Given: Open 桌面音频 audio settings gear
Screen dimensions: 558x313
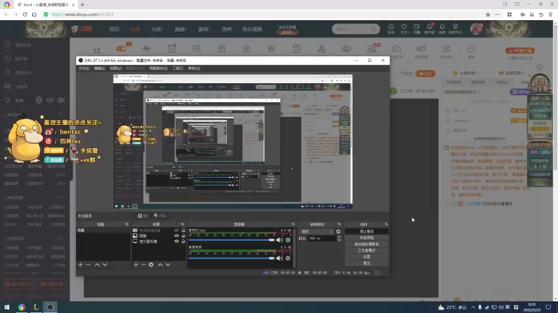Looking at the screenshot, I should [288, 258].
